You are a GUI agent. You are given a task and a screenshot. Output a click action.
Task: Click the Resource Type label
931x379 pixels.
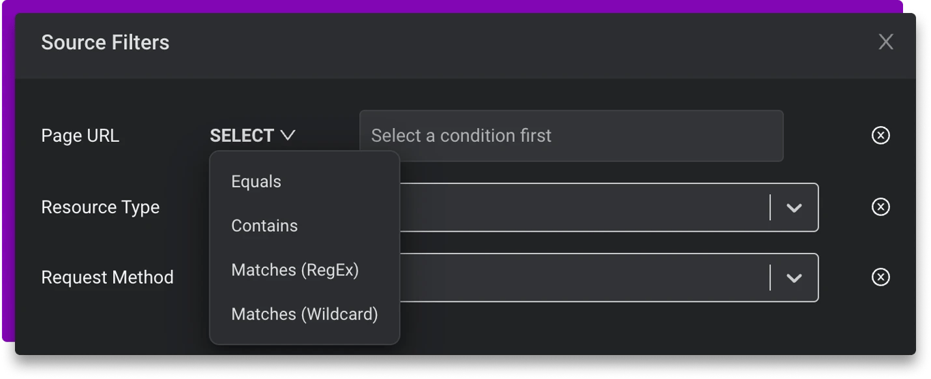pos(100,207)
